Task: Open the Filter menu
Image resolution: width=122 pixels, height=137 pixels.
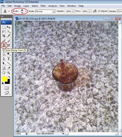Action: coord(43,6)
